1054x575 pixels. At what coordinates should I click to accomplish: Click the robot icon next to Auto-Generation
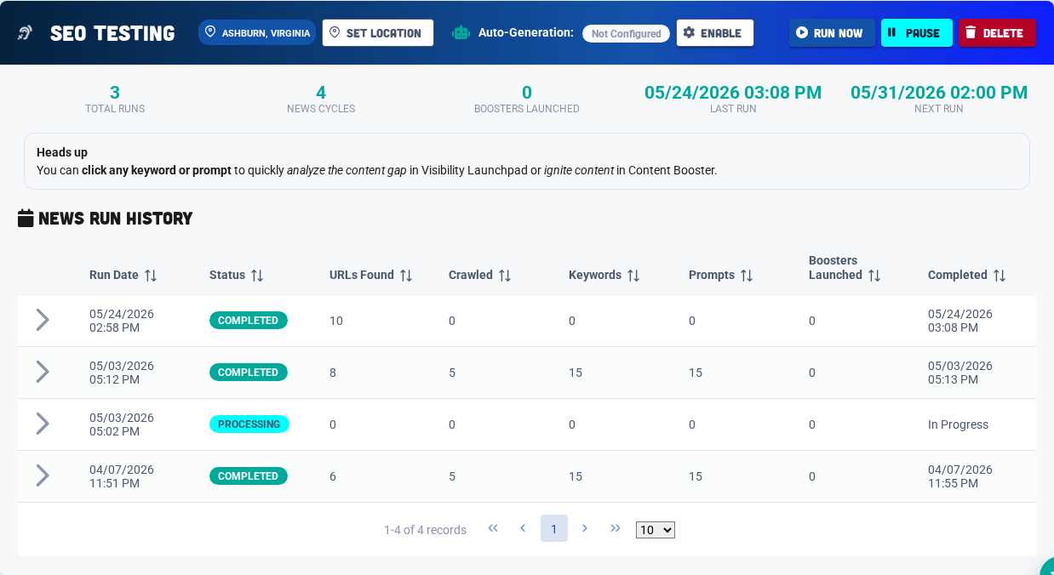(461, 33)
